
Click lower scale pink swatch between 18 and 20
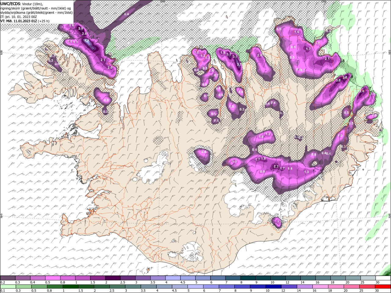[x=335, y=287]
